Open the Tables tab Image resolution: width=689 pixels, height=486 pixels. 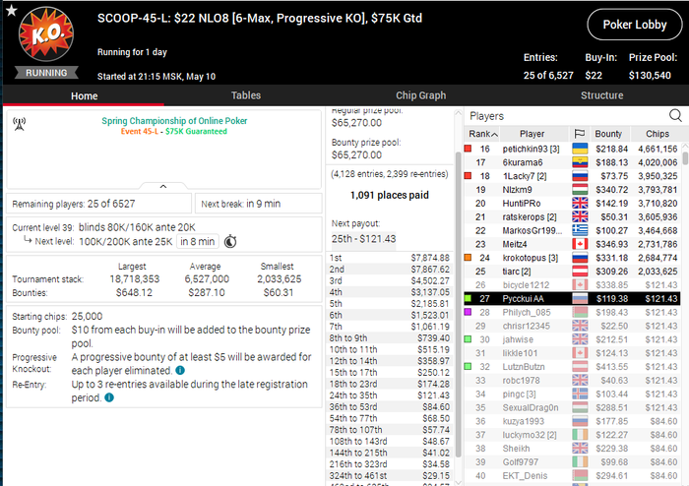[246, 95]
